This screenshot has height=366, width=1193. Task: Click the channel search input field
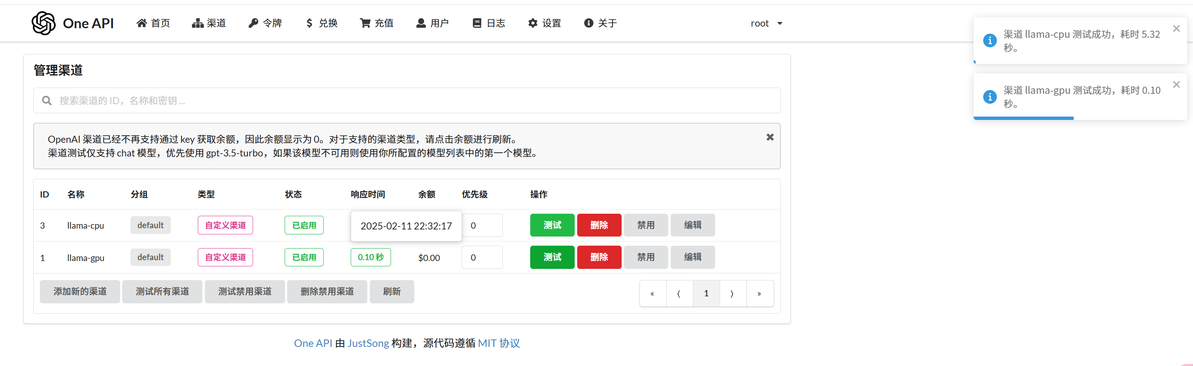(x=407, y=100)
